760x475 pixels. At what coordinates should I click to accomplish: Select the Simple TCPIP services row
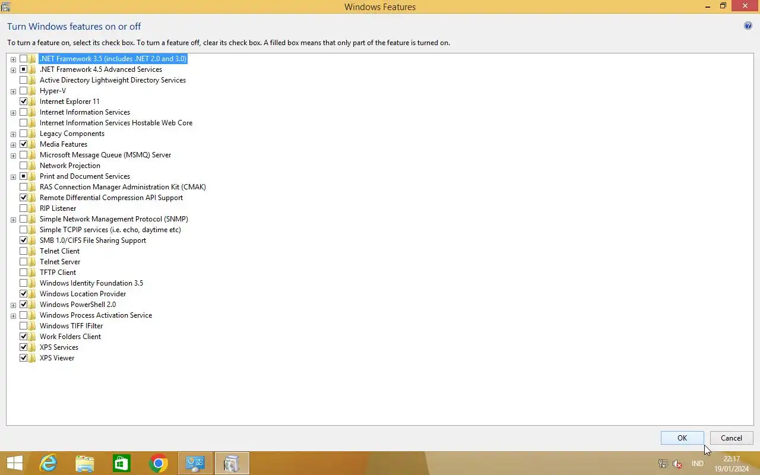click(x=110, y=230)
